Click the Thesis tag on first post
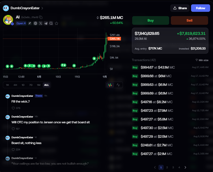The image size is (213, 172). (x=39, y=96)
